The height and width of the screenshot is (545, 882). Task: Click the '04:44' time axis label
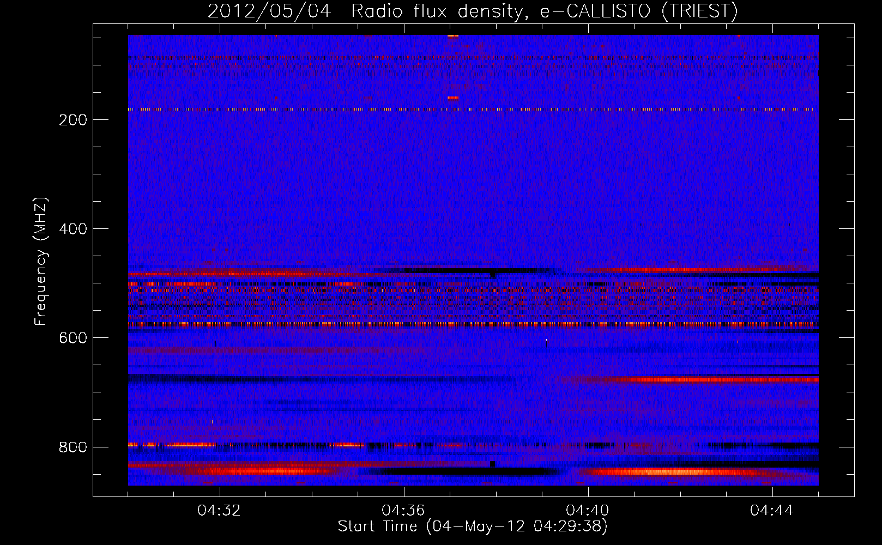pos(772,511)
